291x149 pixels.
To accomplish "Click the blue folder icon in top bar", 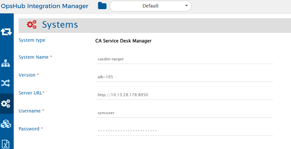I will coord(102,6).
